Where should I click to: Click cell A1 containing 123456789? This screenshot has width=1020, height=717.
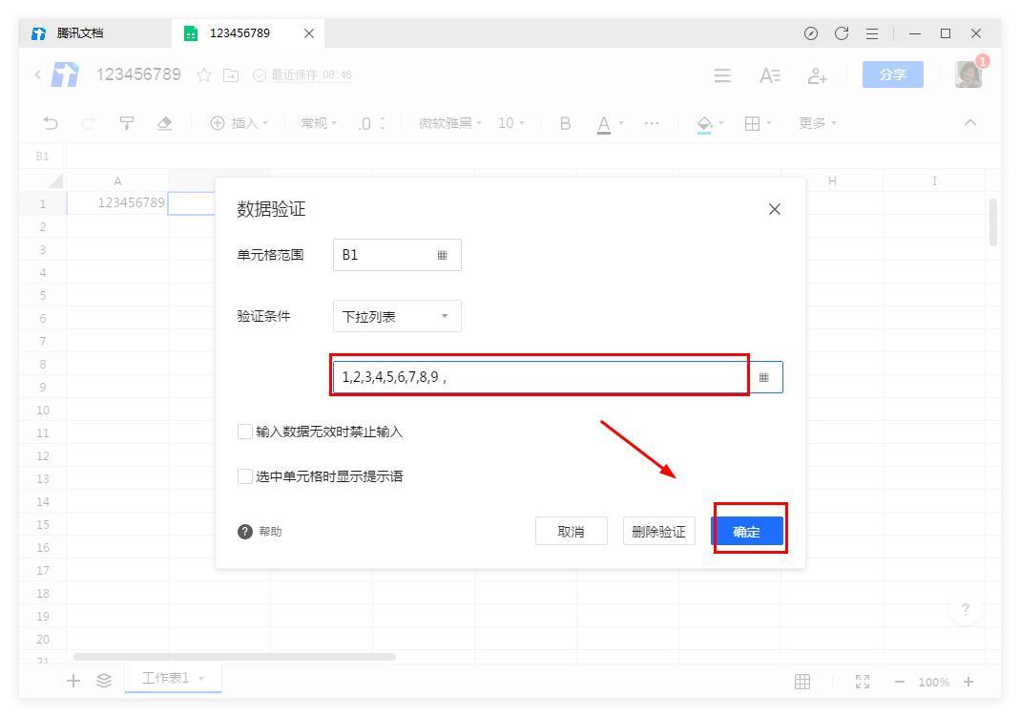pyautogui.click(x=117, y=203)
